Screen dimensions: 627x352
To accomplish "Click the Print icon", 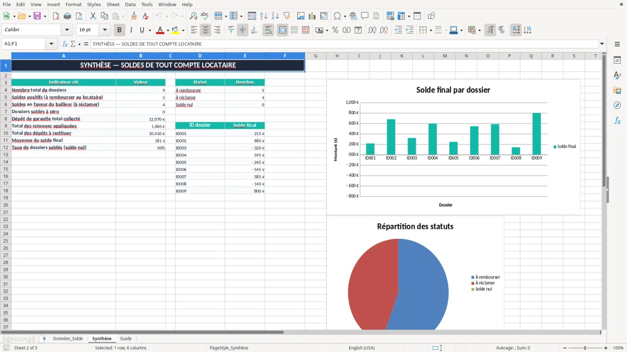I will coord(67,16).
